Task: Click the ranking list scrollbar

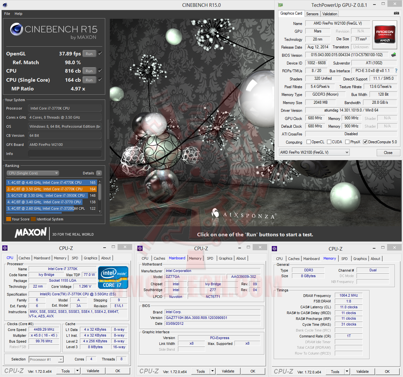Action: click(100, 191)
